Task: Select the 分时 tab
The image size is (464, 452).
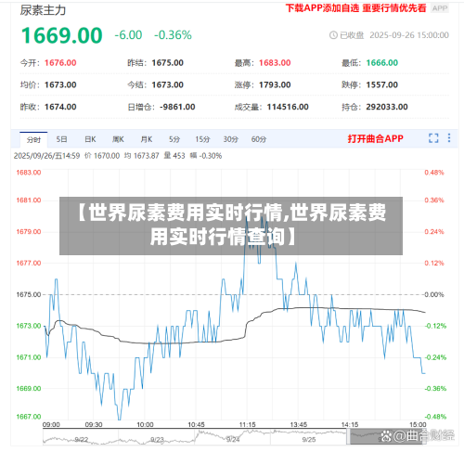Action: coord(33,140)
